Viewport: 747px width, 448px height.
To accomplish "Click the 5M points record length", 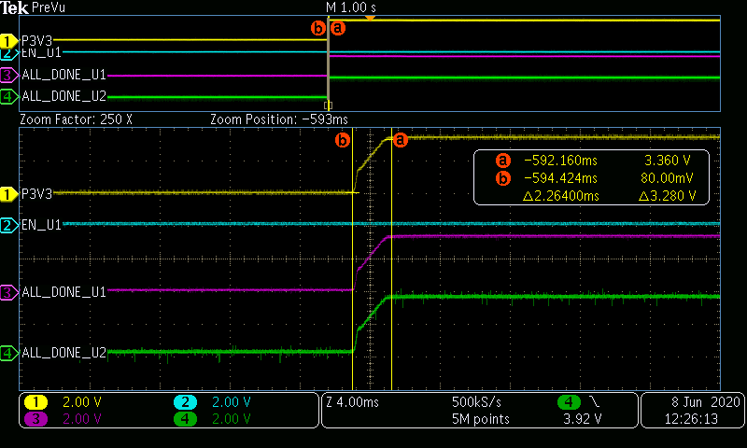I will [x=481, y=419].
